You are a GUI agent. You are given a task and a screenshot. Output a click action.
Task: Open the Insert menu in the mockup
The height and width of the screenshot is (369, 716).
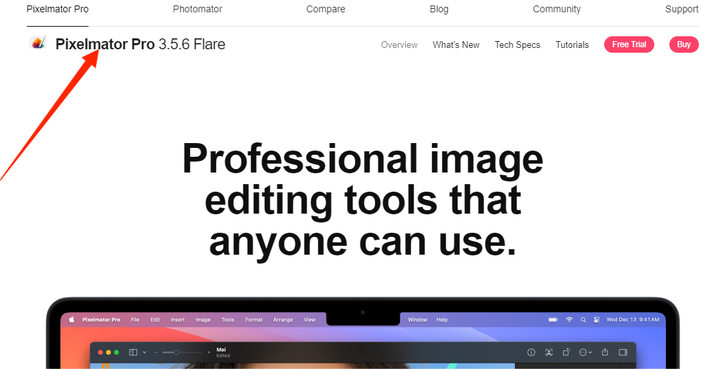(178, 320)
